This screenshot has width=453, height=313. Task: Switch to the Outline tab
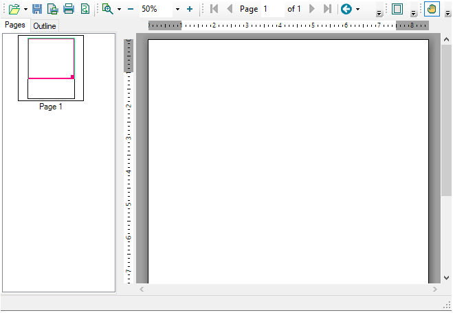tap(45, 25)
